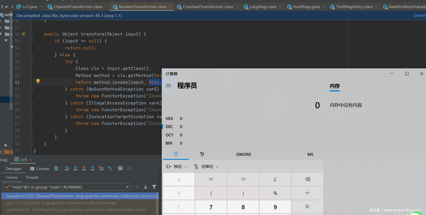
Task: Expand the 位移位 bit shift dropdown
Action: coord(206,167)
